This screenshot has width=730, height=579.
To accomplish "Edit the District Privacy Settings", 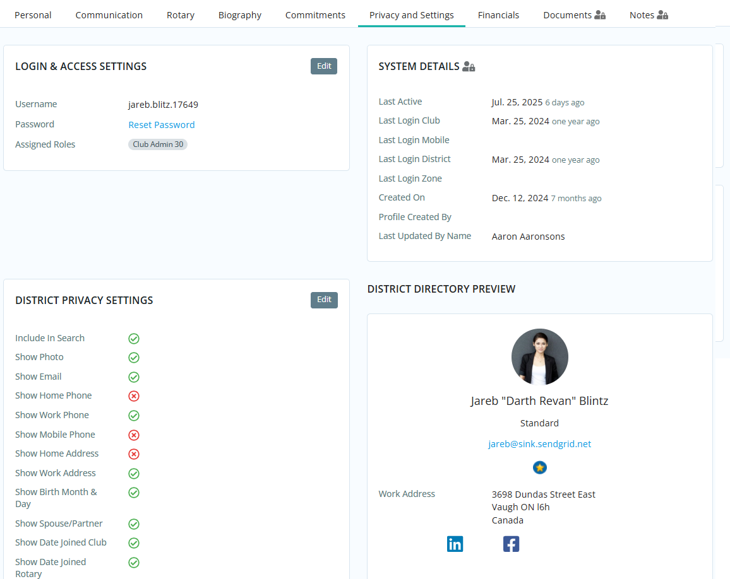I will tap(324, 300).
